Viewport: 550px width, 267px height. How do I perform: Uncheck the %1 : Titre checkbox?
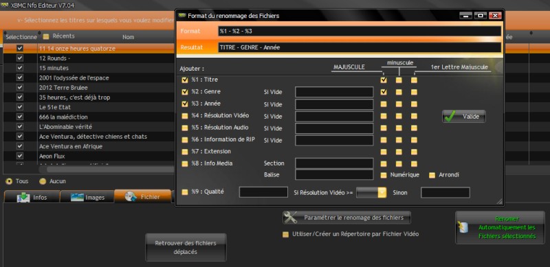184,80
